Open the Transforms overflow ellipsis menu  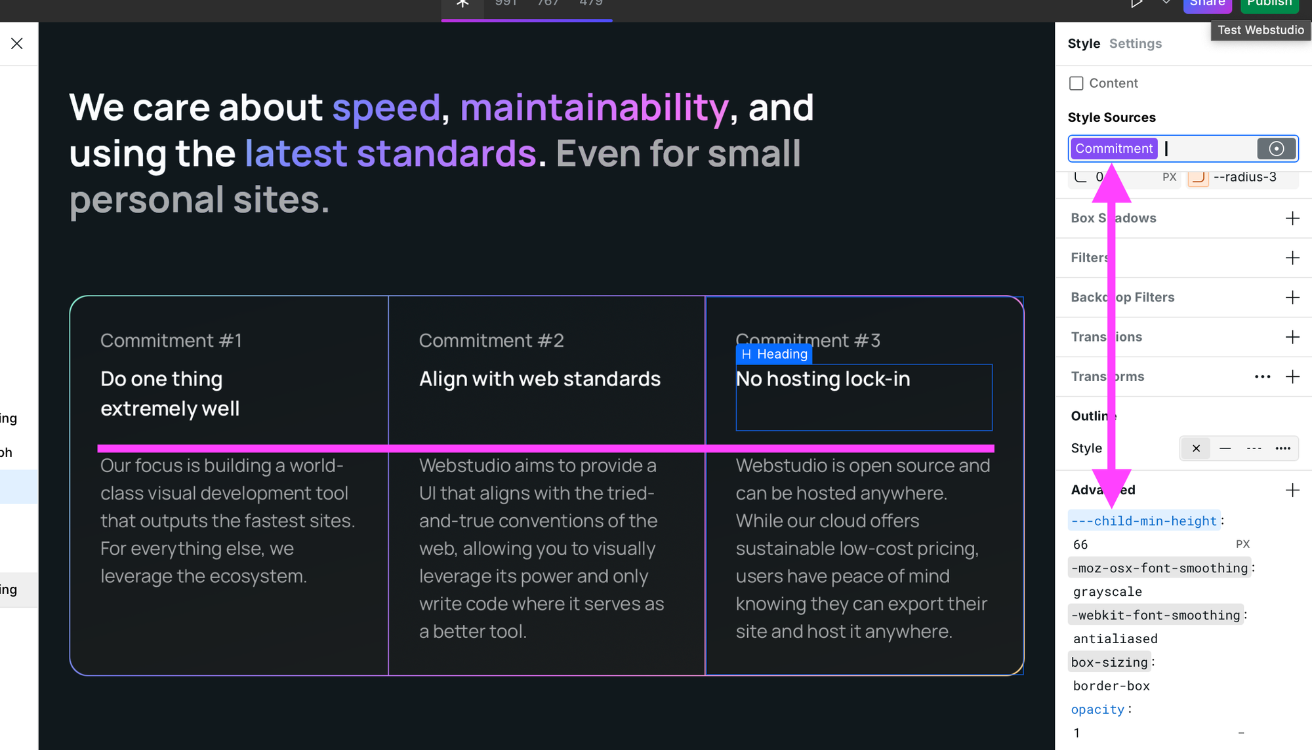click(1262, 376)
